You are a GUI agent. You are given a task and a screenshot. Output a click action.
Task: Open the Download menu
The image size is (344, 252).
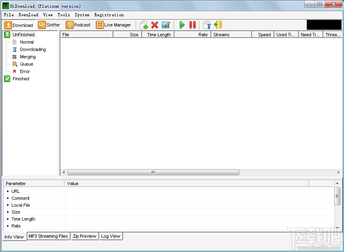point(28,15)
